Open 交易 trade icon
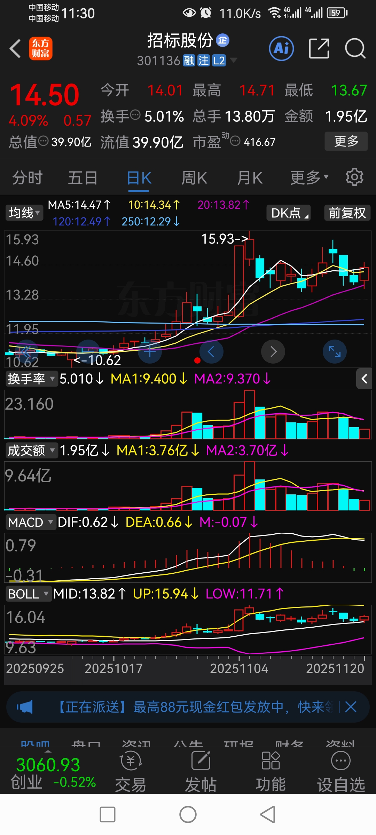Viewport: 376px width, 835px height. pos(131,772)
